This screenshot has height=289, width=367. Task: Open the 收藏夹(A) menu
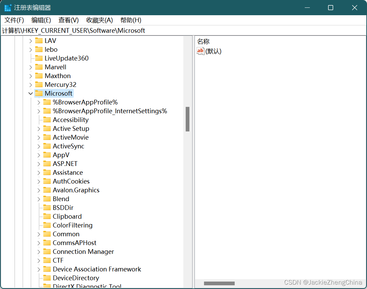[x=99, y=20]
